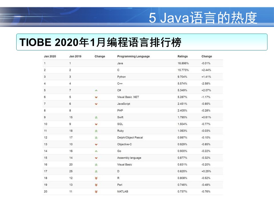Click Jan 2019 rank '15' in Swift row
Viewport: 274px width, 205px height.
pos(71,117)
